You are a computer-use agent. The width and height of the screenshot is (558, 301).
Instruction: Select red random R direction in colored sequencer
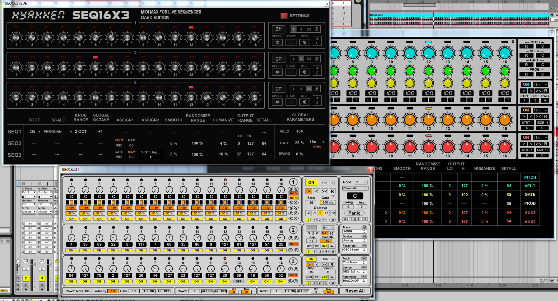click(x=546, y=144)
